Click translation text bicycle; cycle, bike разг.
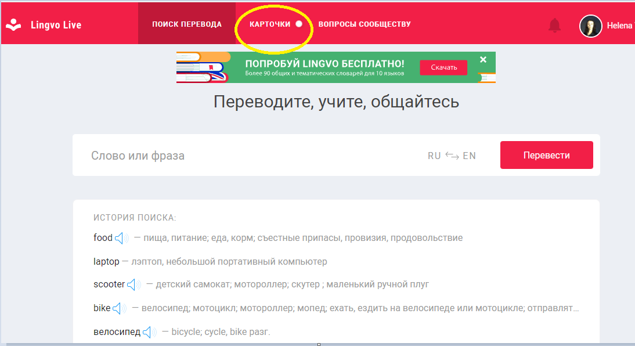The width and height of the screenshot is (635, 346). [x=221, y=332]
